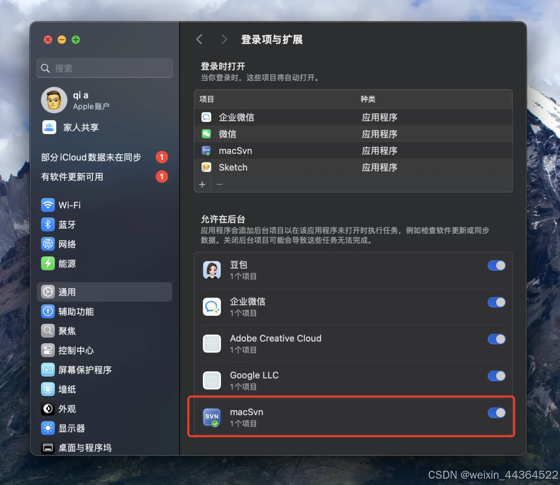Click Google LLC placeholder icon

[x=212, y=380]
